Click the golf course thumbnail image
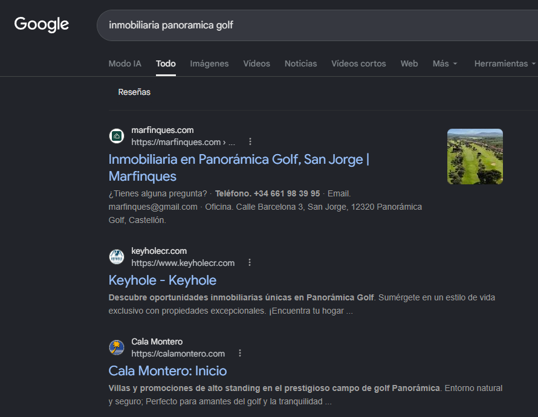This screenshot has height=417, width=538. click(x=475, y=157)
